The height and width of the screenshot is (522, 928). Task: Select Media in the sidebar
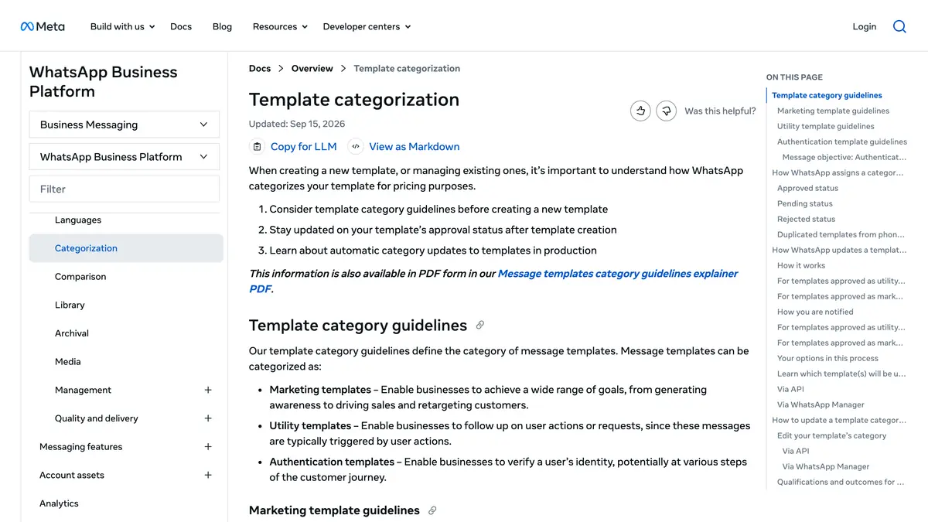click(x=68, y=362)
